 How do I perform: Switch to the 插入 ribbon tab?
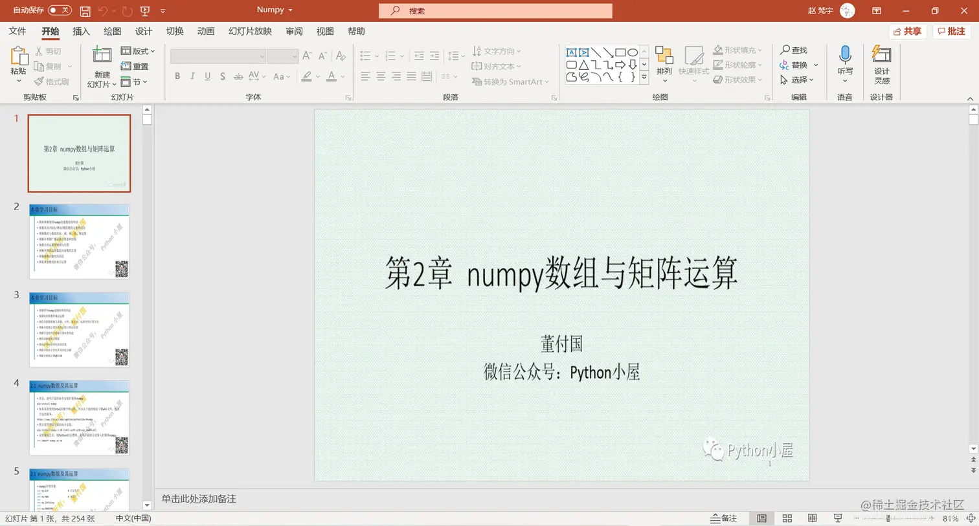click(x=80, y=30)
